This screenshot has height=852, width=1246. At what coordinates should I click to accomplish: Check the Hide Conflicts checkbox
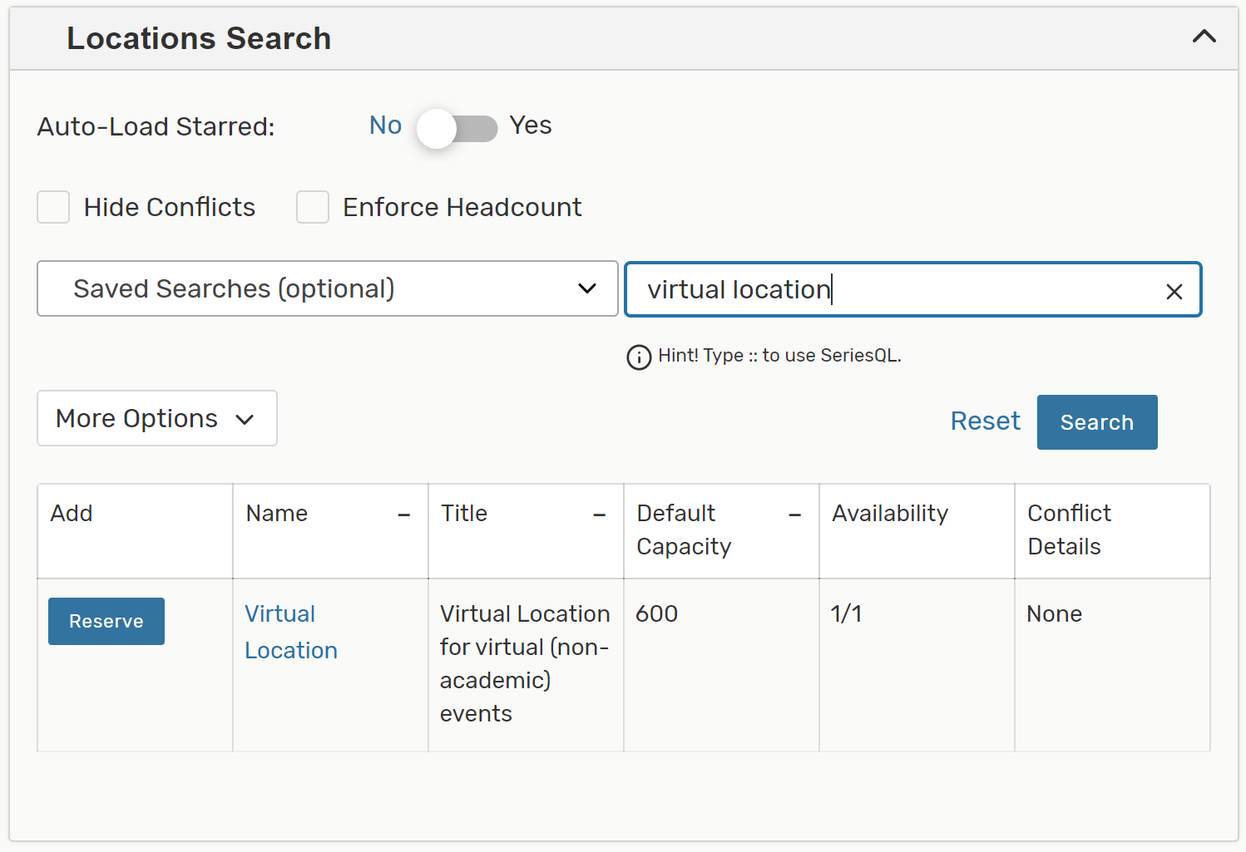tap(53, 207)
